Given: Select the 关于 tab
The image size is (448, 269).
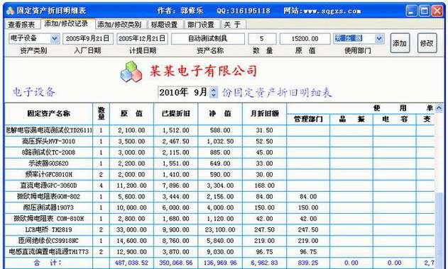Looking at the screenshot, I should click(232, 25).
